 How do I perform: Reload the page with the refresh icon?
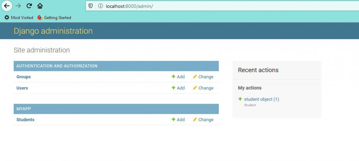pyautogui.click(x=29, y=6)
